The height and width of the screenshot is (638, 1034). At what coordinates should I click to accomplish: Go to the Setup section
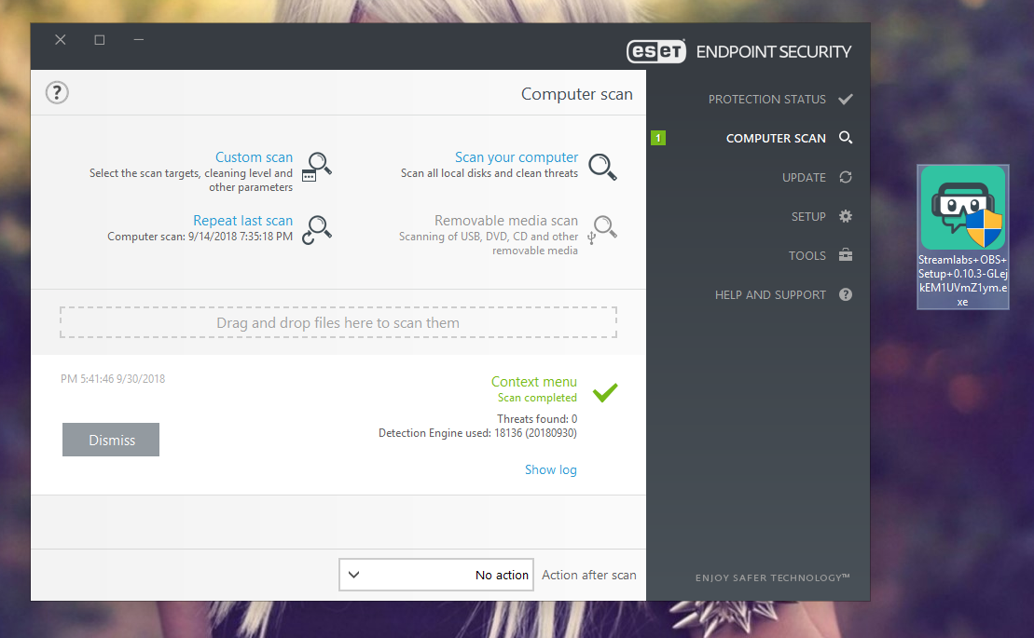click(808, 217)
